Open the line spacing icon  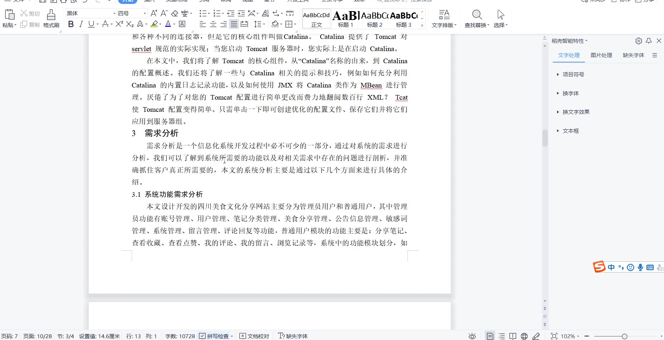(258, 24)
